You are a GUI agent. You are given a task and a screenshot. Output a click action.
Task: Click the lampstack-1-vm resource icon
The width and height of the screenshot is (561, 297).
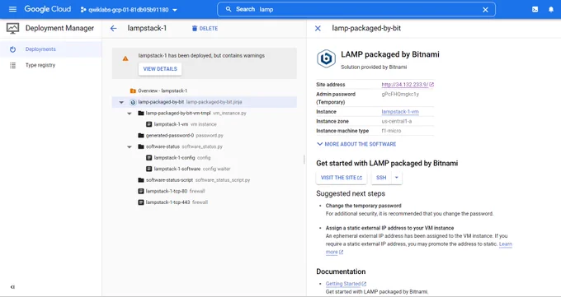[149, 124]
